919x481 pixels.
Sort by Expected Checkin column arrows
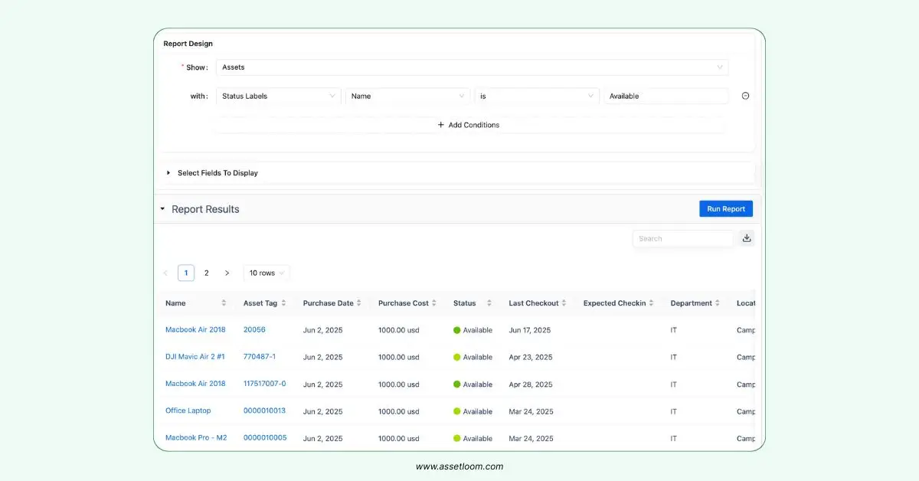651,303
